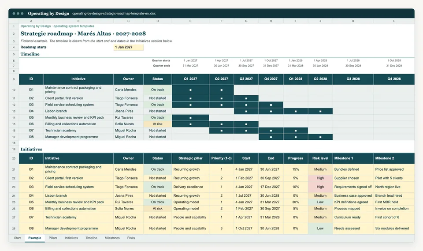
Task: Switch to the Risks sheet tab
Action: pos(131,238)
